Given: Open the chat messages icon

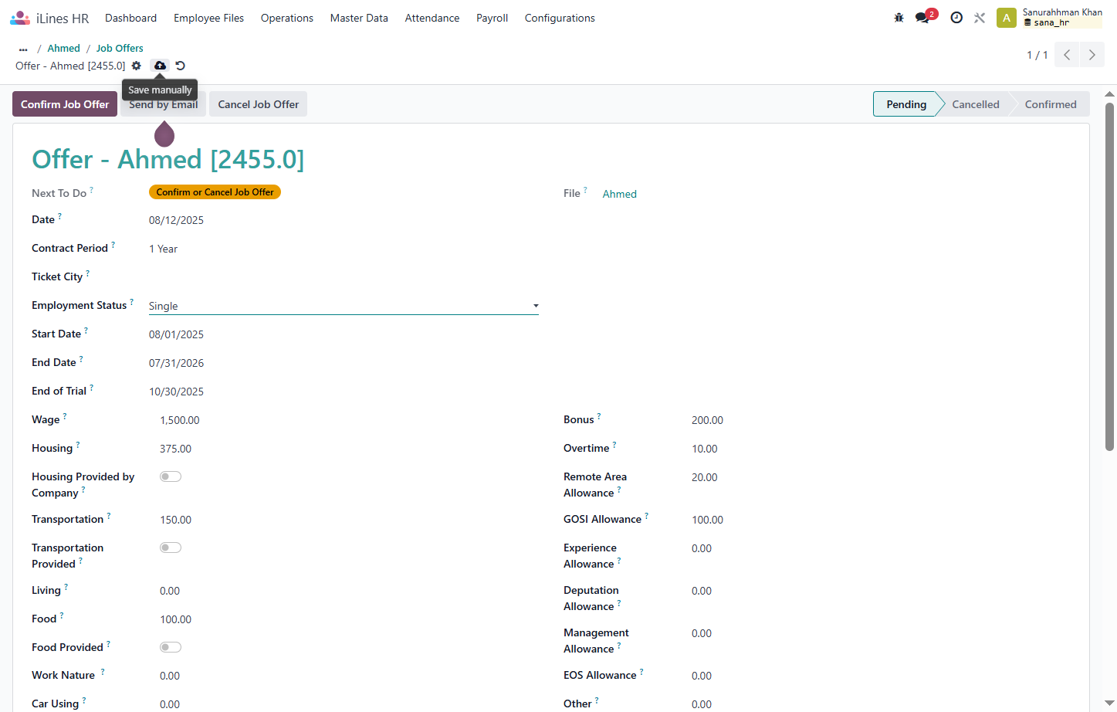Looking at the screenshot, I should [922, 18].
